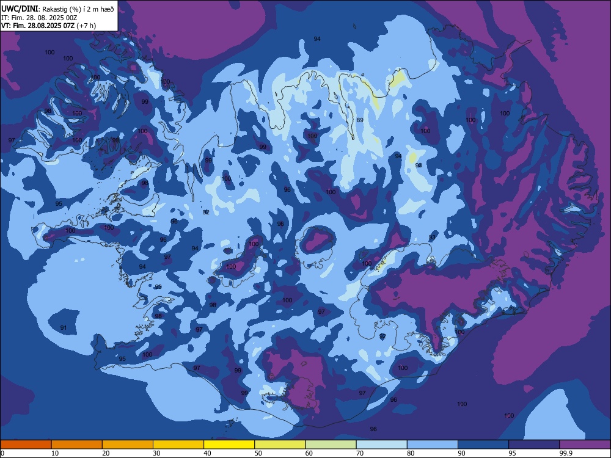This screenshot has height=458, width=611.
Task: Select the dark indigo 95–99.9 legend swatch
Action: tap(534, 445)
